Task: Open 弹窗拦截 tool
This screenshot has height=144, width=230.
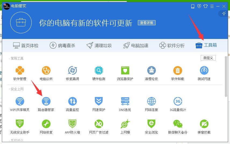Action: [x=204, y=127]
